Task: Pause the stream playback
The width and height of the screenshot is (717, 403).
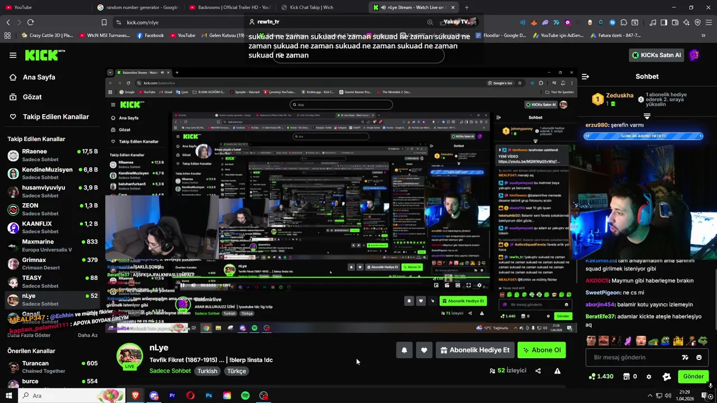Action: pyautogui.click(x=182, y=285)
